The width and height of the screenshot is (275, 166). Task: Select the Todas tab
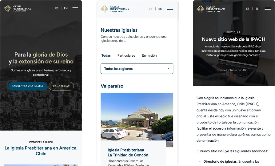106,56
